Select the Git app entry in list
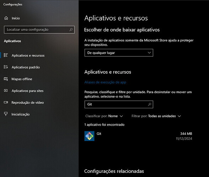Viewport: 209px width, 177px height. coord(138,136)
